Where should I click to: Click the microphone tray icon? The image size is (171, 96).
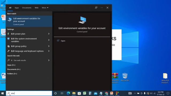[145, 93]
